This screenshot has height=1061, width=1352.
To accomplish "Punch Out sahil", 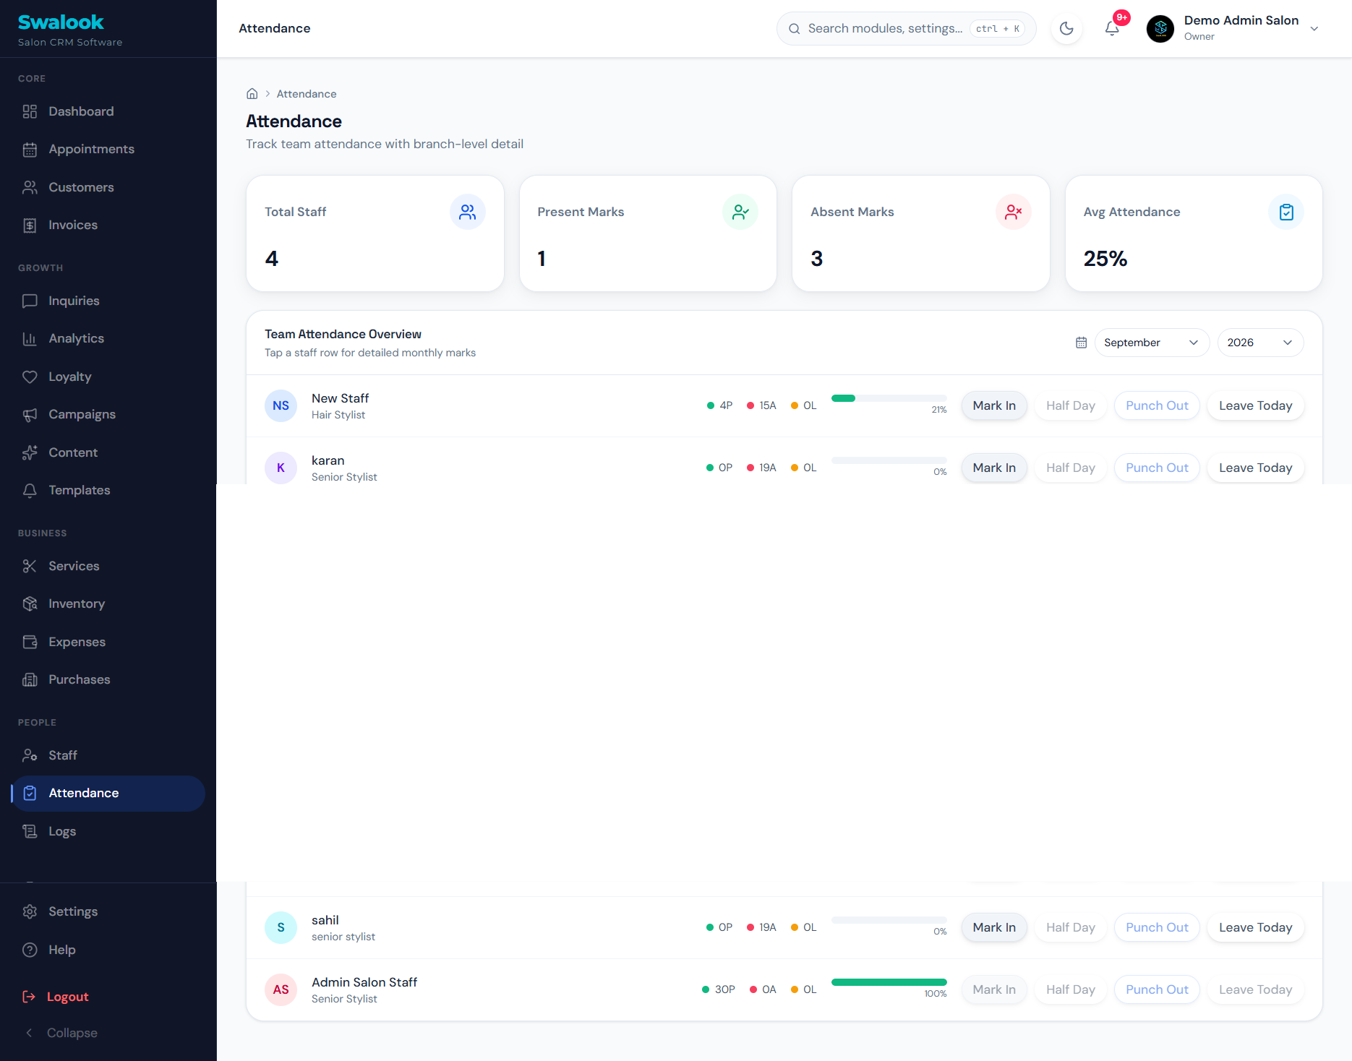I will click(1157, 927).
